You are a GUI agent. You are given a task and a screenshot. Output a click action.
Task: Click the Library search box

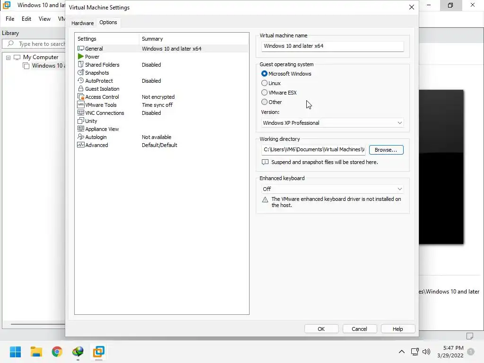click(x=35, y=43)
